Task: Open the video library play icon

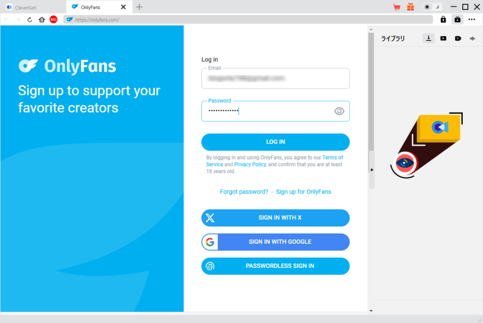Action: (x=443, y=38)
